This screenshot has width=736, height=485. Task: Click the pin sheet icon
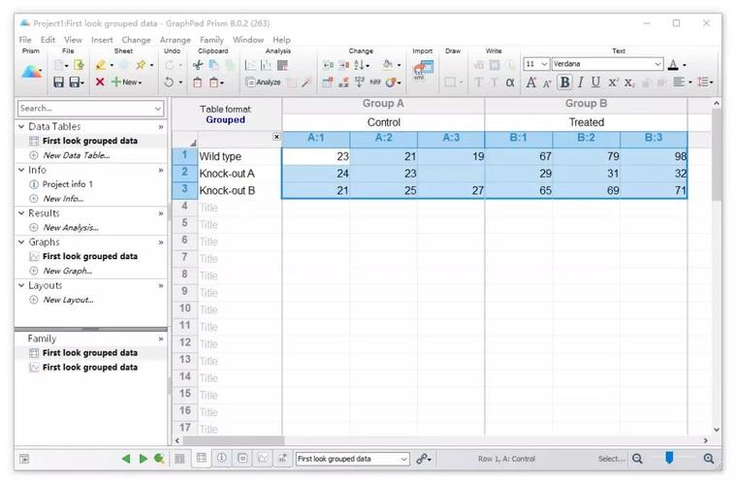[x=141, y=65]
